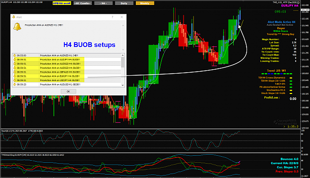Click OK to dismiss the Alert dialog

(x=68, y=91)
